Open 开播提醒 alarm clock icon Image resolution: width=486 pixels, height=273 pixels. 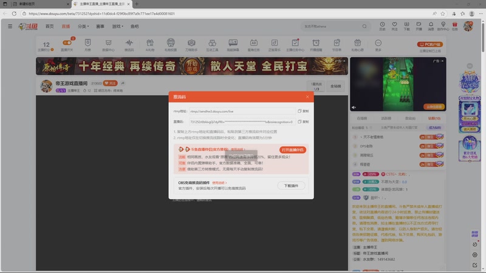click(316, 45)
